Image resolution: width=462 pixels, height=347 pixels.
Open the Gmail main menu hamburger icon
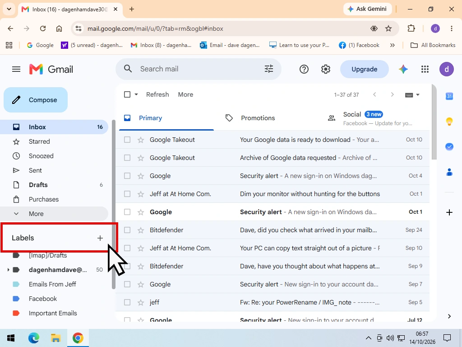[x=16, y=69]
